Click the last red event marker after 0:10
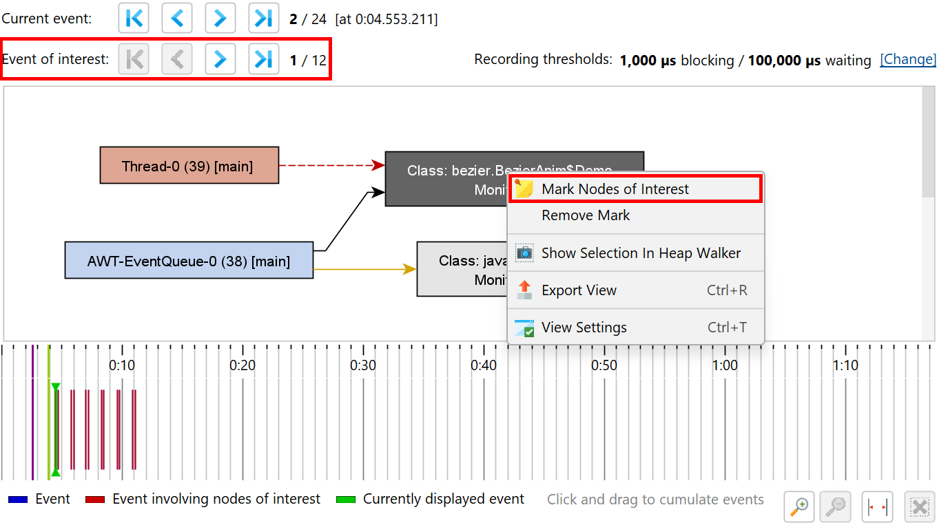Screen dimensions: 937x525 134,429
